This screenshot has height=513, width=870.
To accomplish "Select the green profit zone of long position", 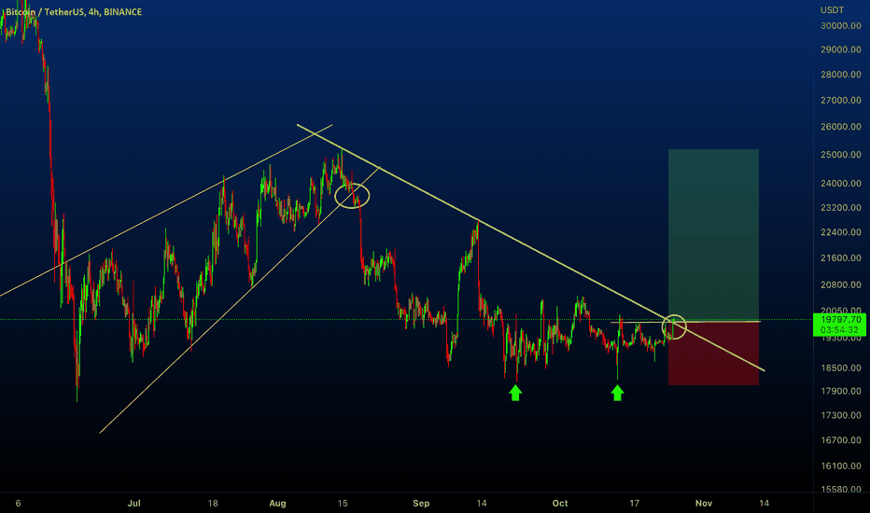I will (713, 235).
